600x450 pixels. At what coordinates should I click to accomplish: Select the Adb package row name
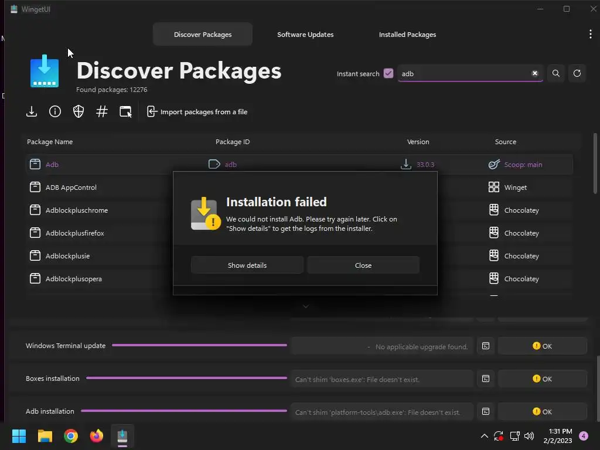tap(52, 165)
